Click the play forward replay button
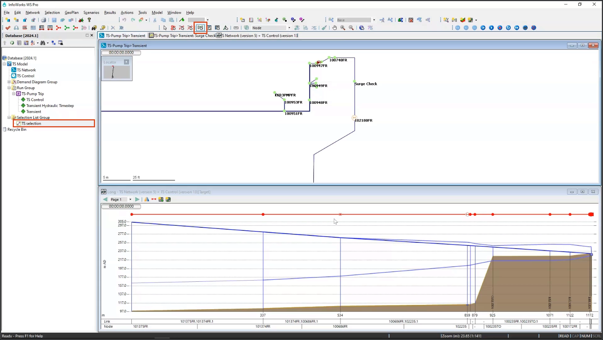This screenshot has width=603, height=340. click(x=491, y=28)
